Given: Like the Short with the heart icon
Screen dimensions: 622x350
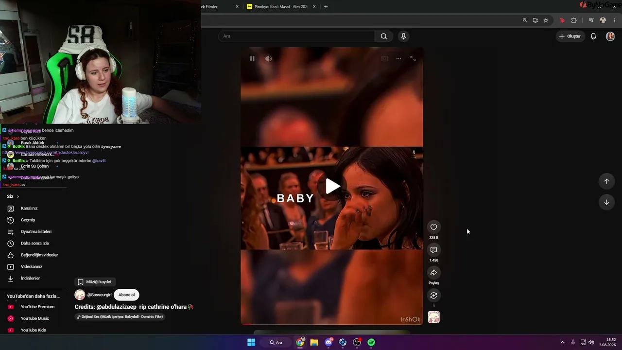Looking at the screenshot, I should pos(433,227).
